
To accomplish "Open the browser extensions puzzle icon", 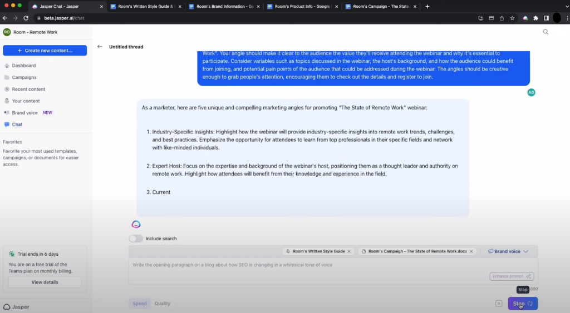I will click(x=536, y=18).
